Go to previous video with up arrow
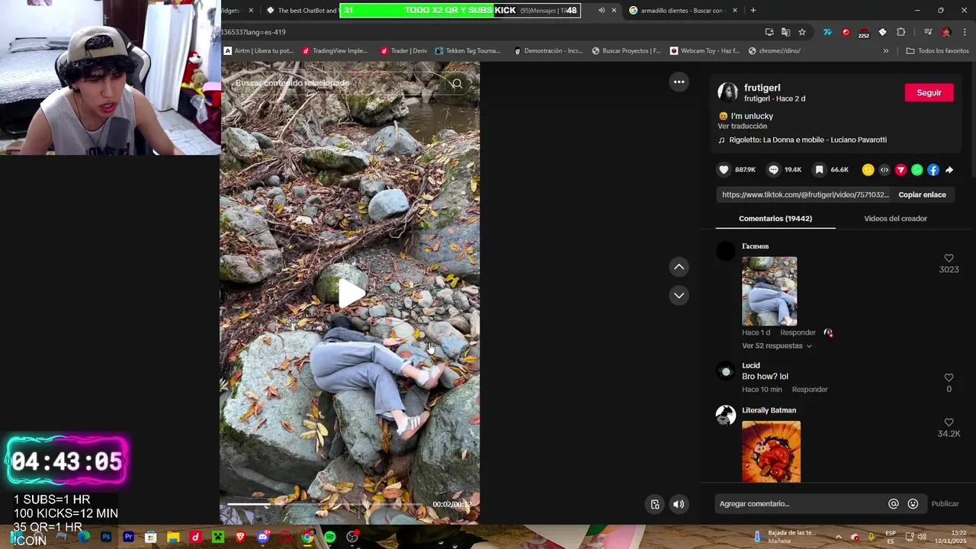This screenshot has width=976, height=549. point(679,267)
